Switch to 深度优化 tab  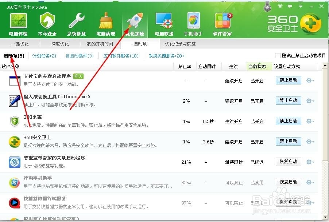60,44
